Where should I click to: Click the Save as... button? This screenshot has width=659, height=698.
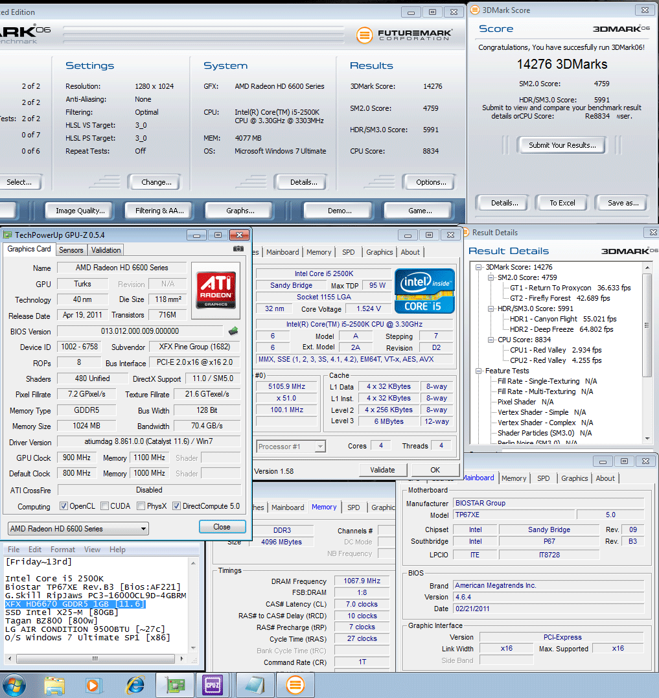click(623, 203)
